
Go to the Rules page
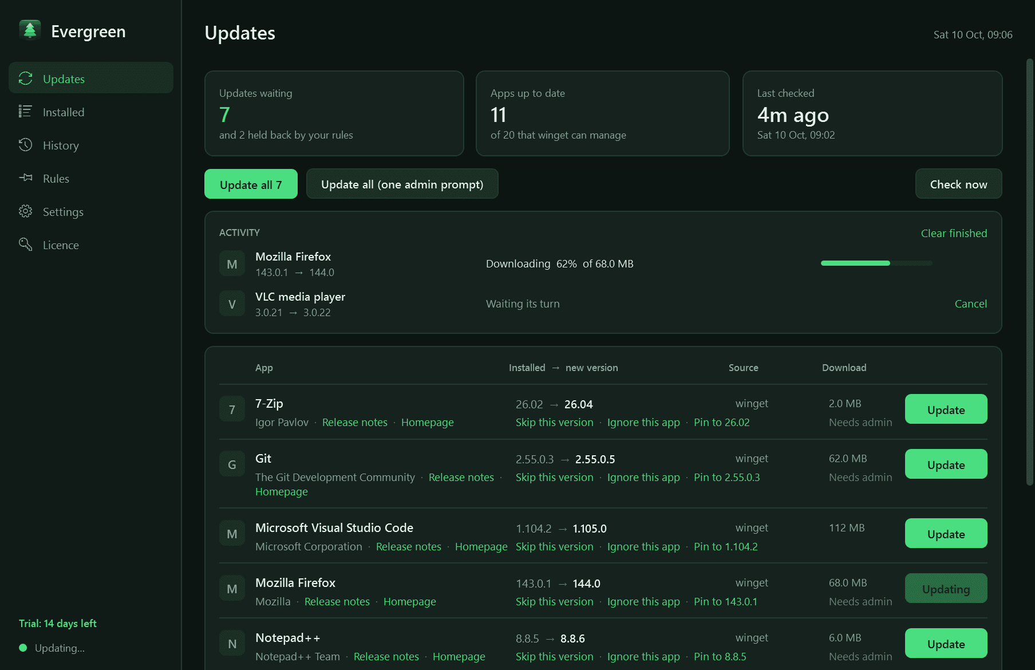point(91,178)
